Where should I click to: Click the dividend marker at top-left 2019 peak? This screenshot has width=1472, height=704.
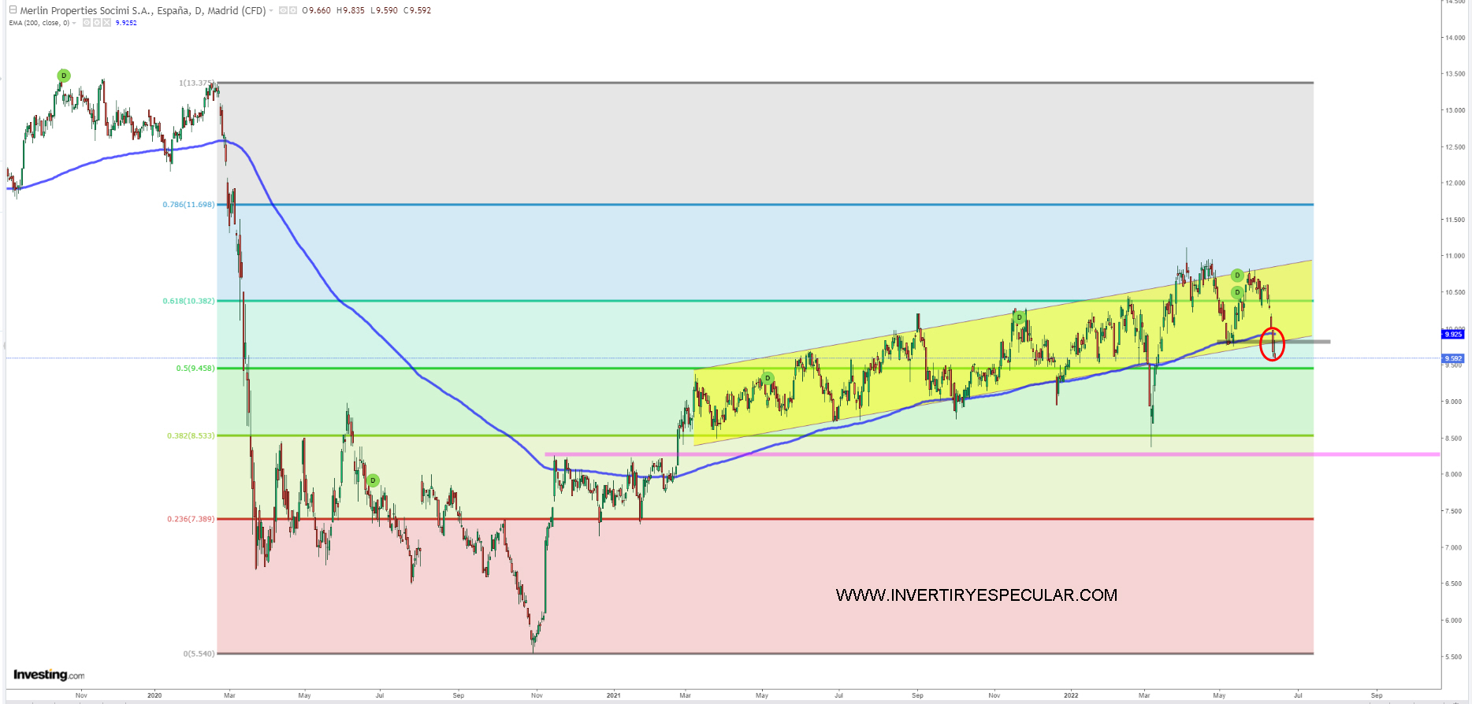click(x=64, y=76)
